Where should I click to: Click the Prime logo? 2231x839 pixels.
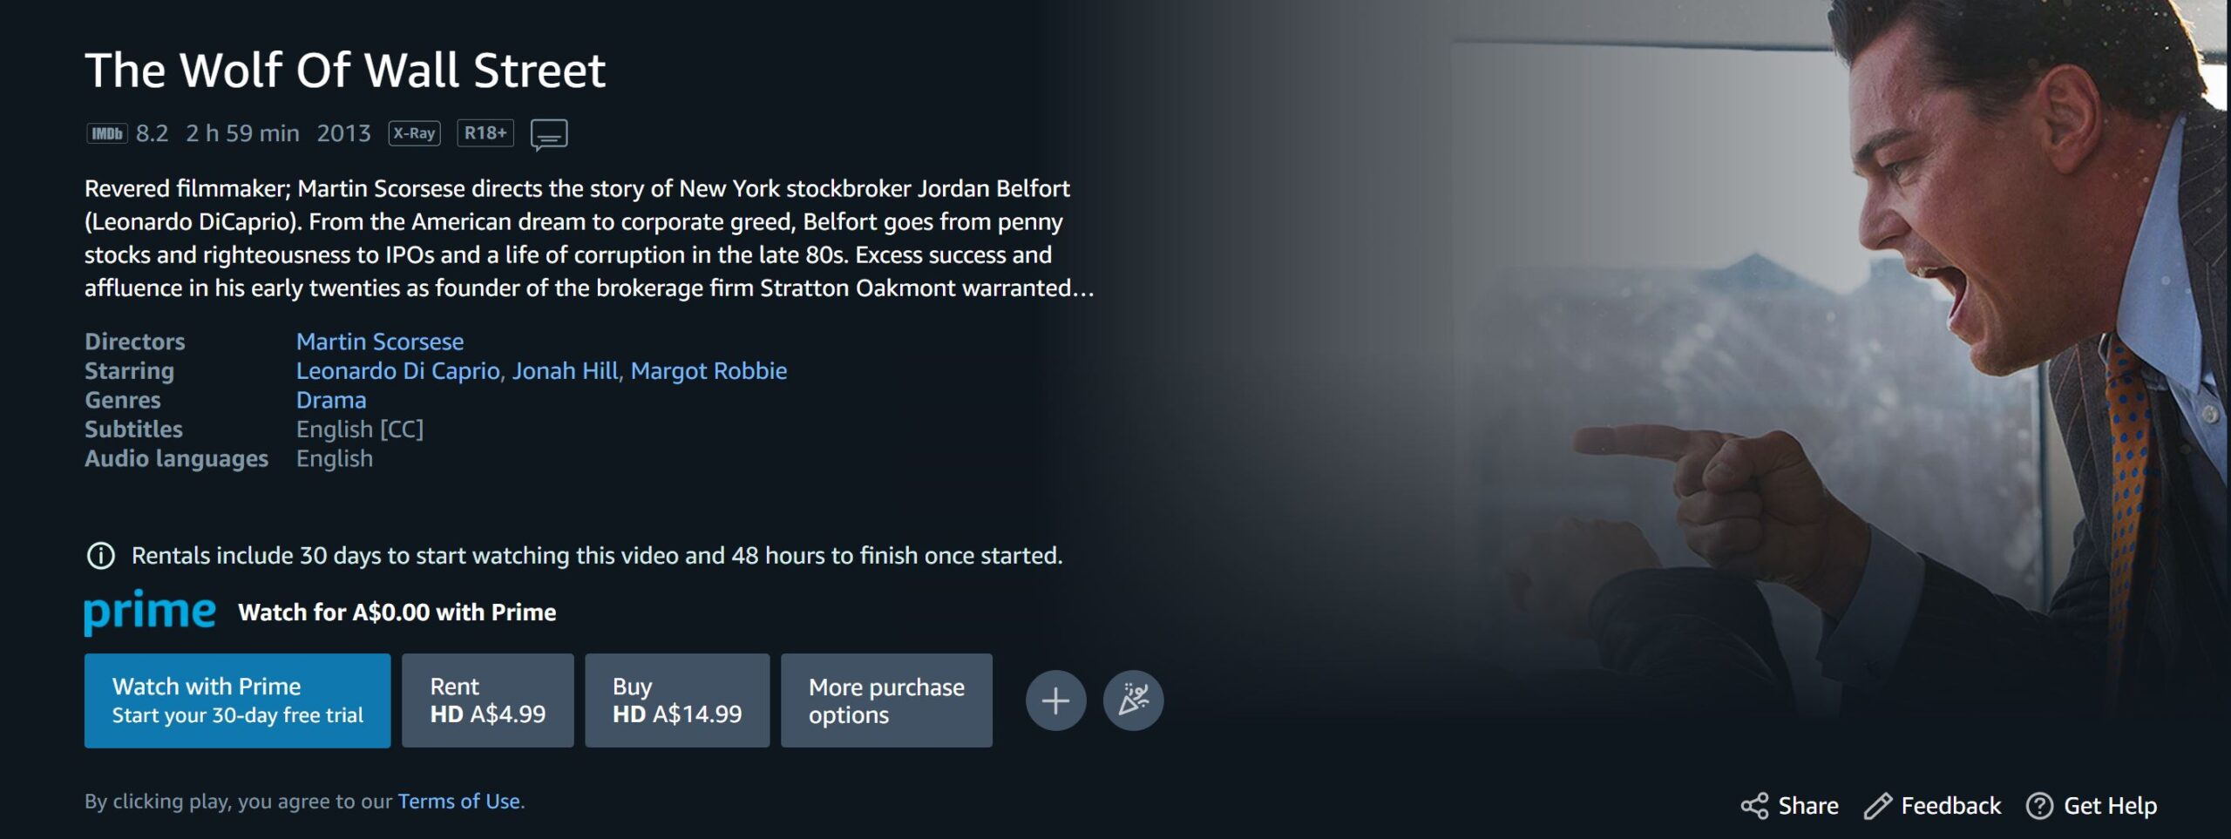149,612
